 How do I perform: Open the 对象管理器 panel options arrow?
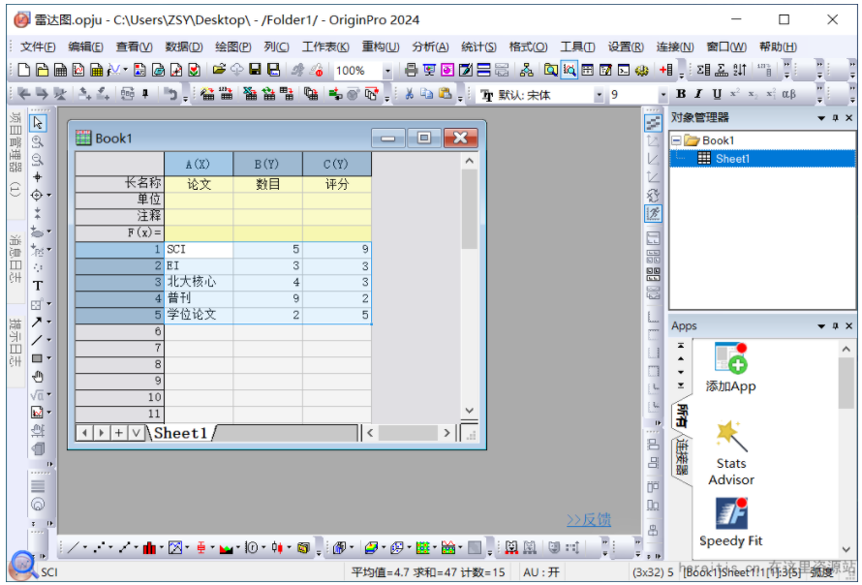[821, 117]
